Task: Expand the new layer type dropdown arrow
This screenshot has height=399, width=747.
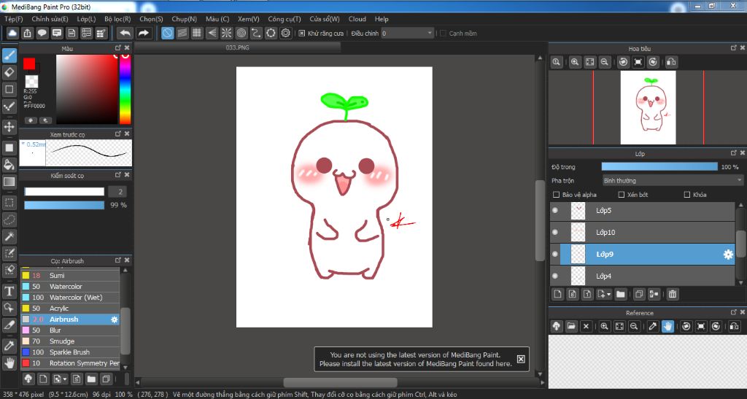Action: pyautogui.click(x=608, y=295)
